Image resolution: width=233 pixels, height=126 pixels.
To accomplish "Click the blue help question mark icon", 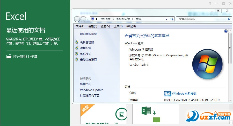I will click(x=226, y=31).
